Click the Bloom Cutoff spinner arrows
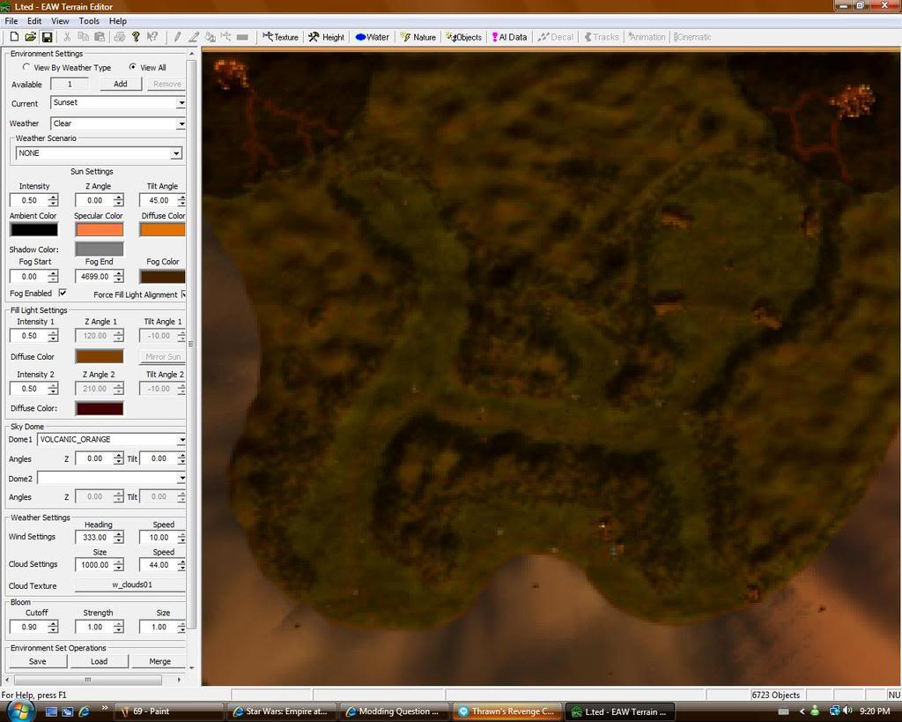Screen dimensions: 902x722 53,627
